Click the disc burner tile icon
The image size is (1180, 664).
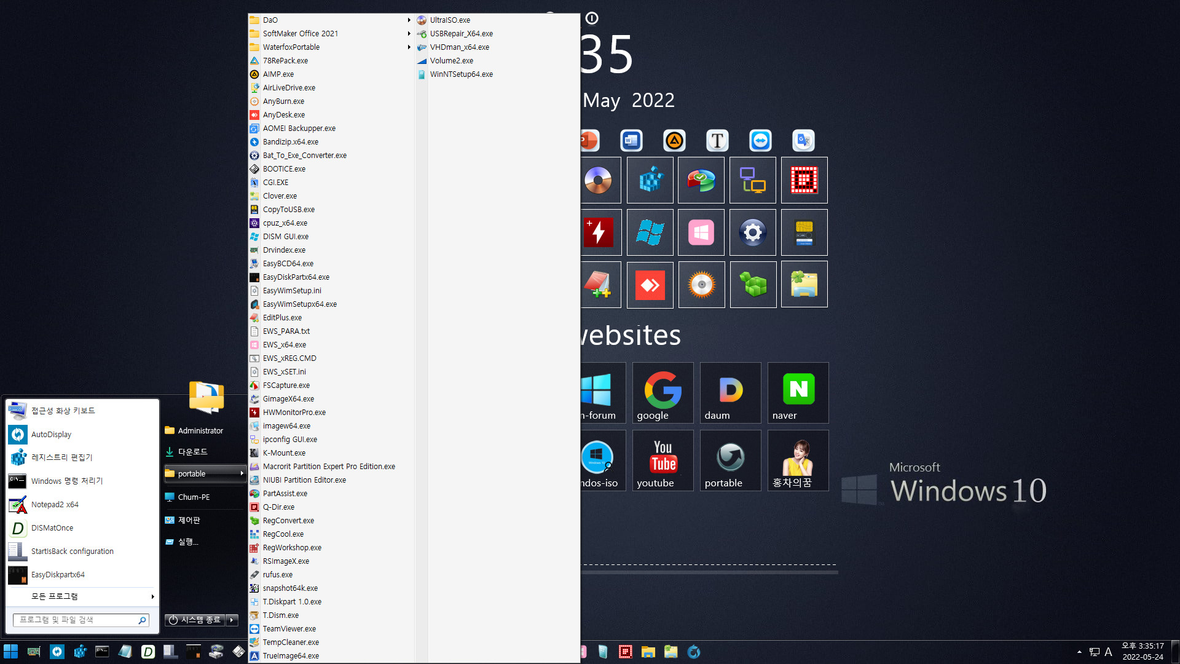(701, 285)
